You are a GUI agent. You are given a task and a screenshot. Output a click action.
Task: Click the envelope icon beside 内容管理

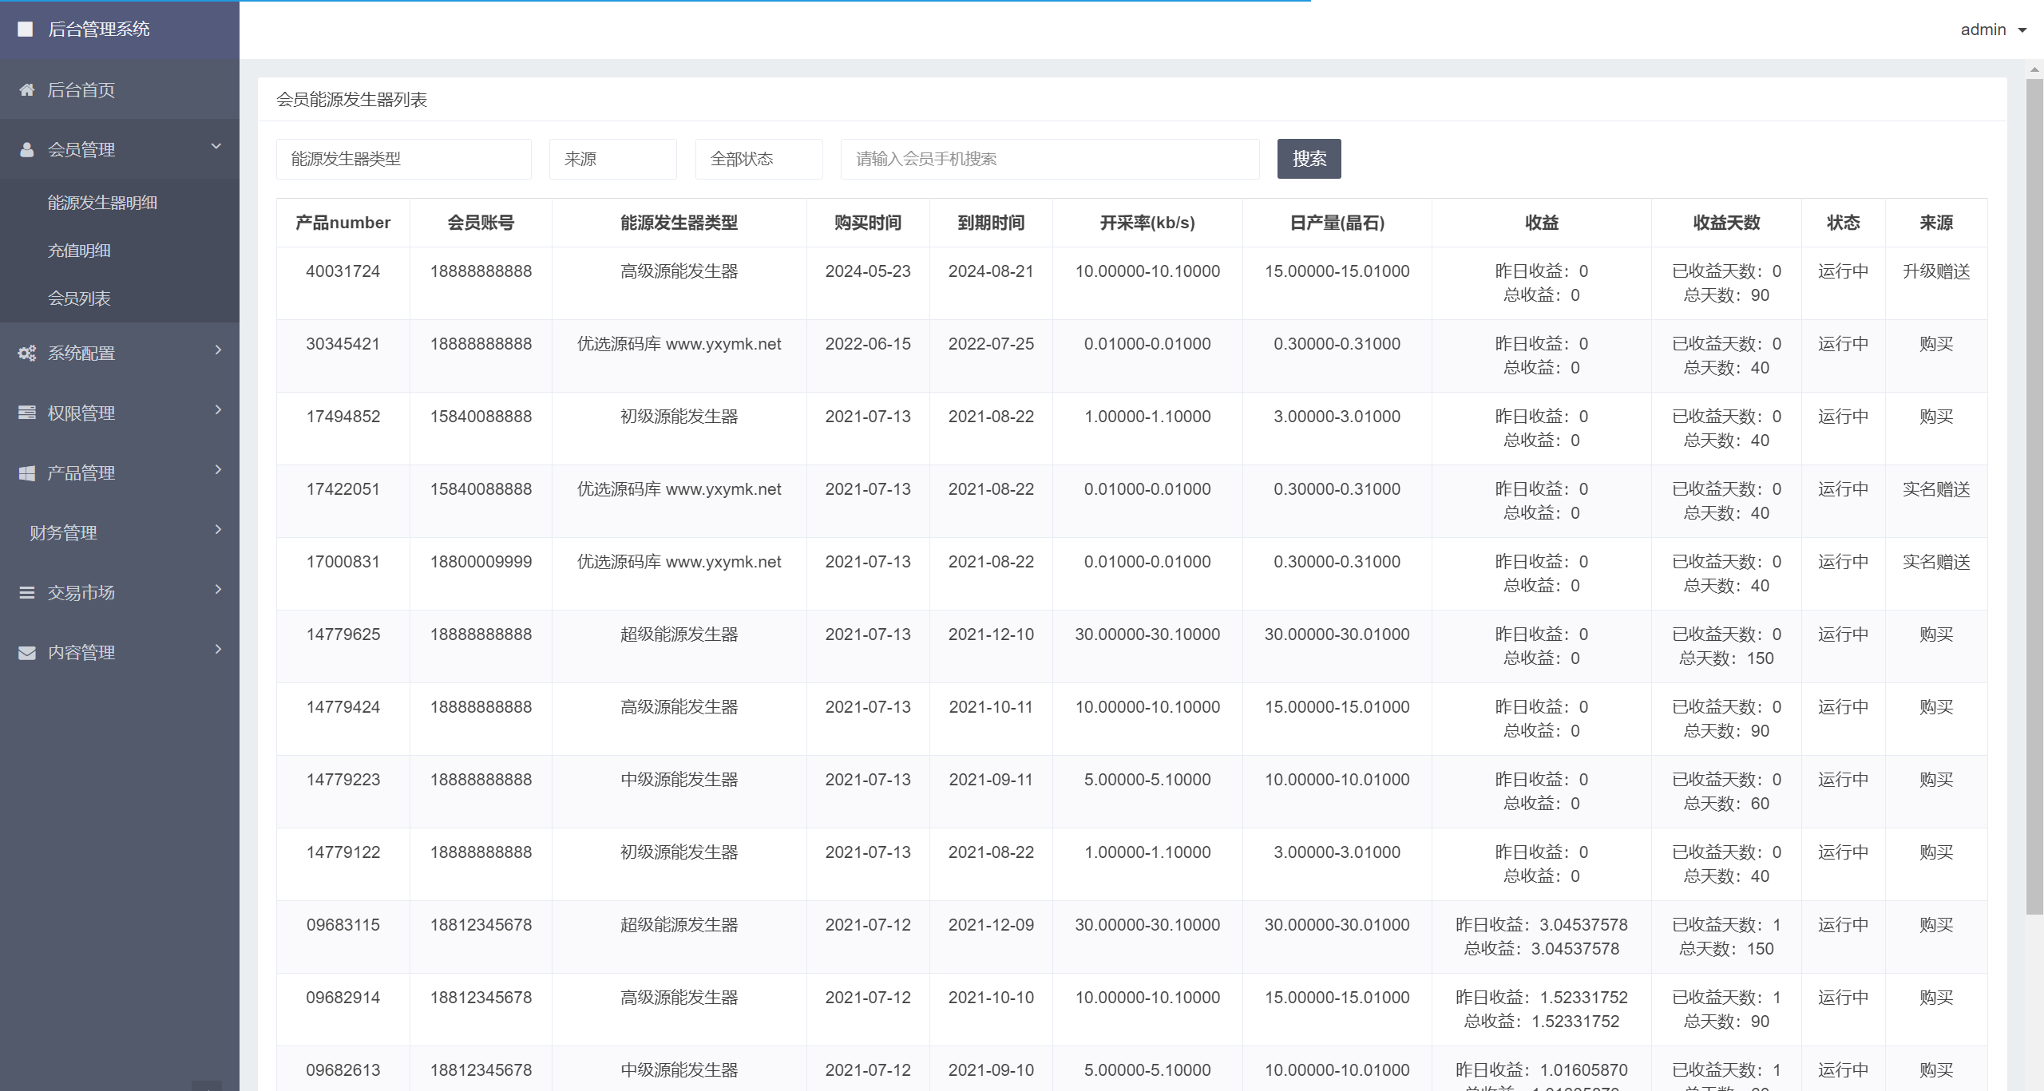pos(27,653)
